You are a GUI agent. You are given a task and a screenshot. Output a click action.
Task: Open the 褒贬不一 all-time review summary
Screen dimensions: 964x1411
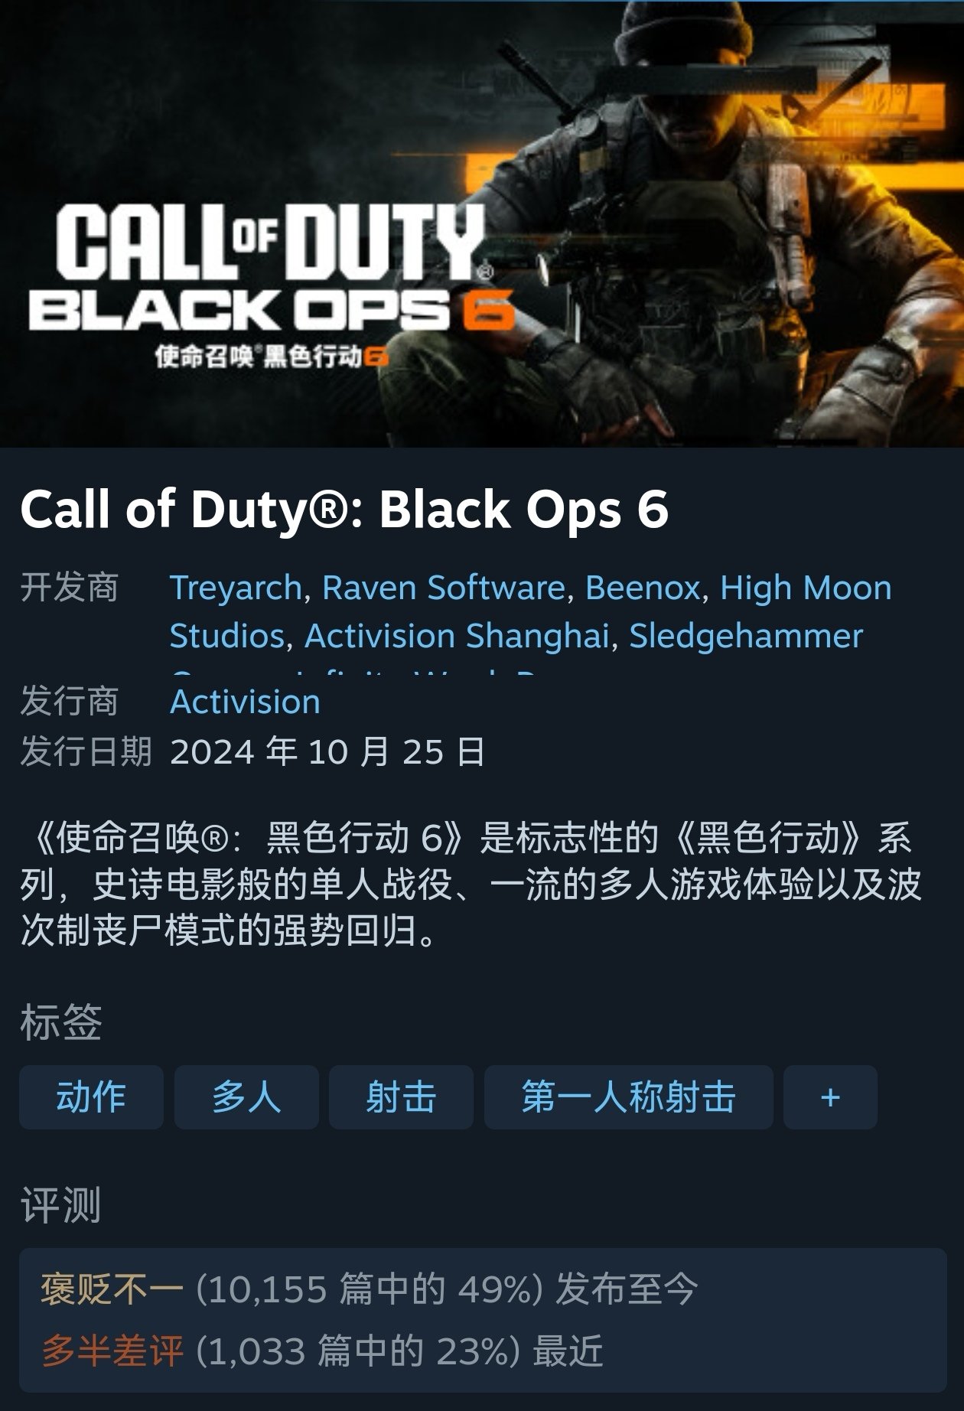point(369,1289)
